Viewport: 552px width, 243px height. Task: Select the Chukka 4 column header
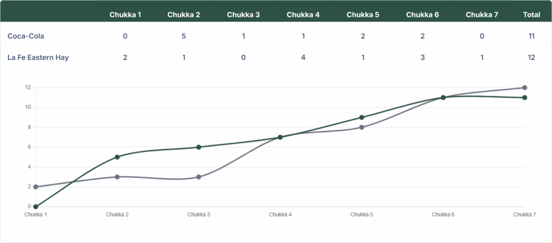[x=303, y=15]
